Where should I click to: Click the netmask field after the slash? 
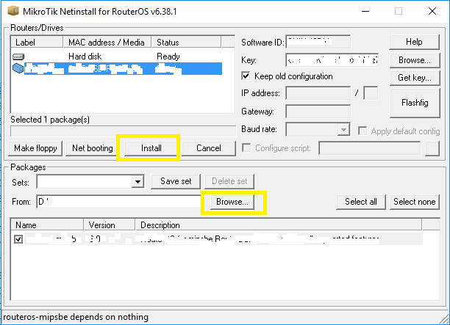click(x=371, y=93)
